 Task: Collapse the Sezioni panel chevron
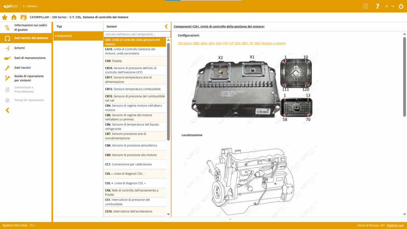(166, 27)
